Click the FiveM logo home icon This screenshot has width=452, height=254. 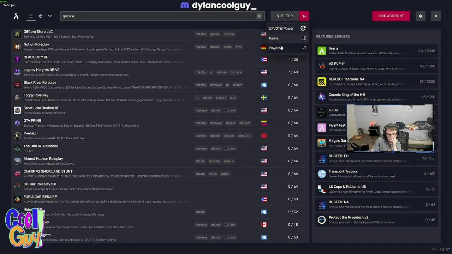(x=16, y=16)
